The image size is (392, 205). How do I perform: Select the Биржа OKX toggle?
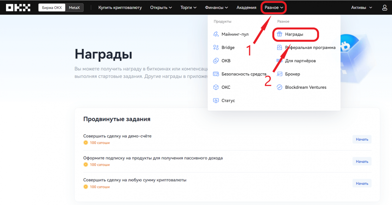[52, 8]
